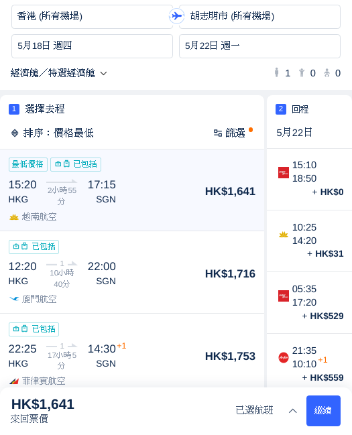This screenshot has height=435, width=352.
Task: Open the filter icon next to 篩選
Action: point(218,133)
